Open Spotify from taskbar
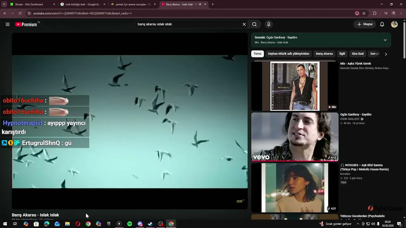406x228 pixels. pos(129,224)
